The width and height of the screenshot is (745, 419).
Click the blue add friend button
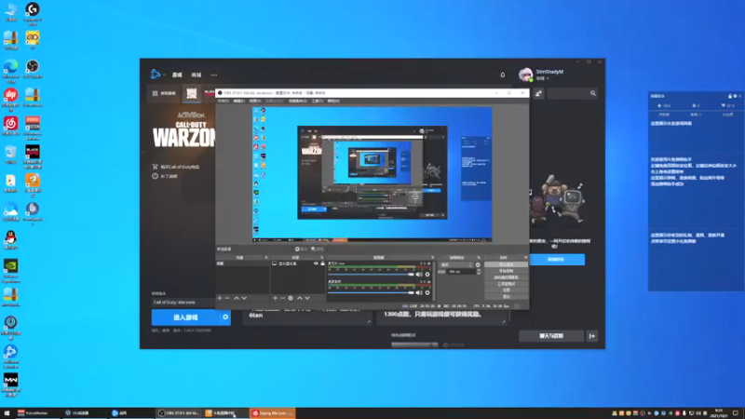(x=557, y=260)
